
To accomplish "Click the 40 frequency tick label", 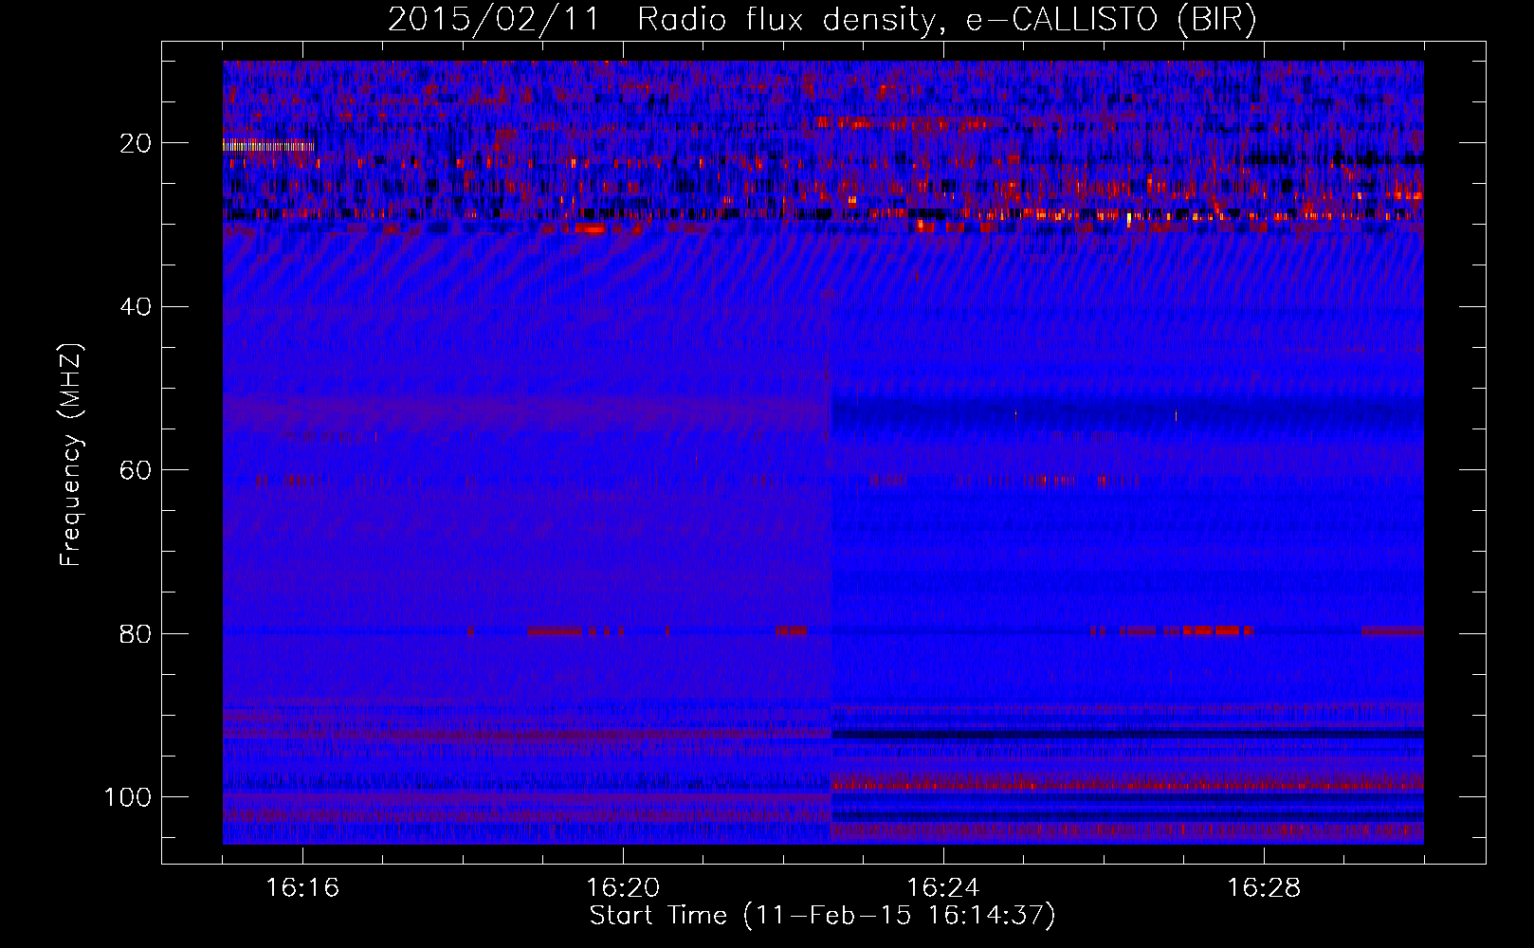I will 137,307.
